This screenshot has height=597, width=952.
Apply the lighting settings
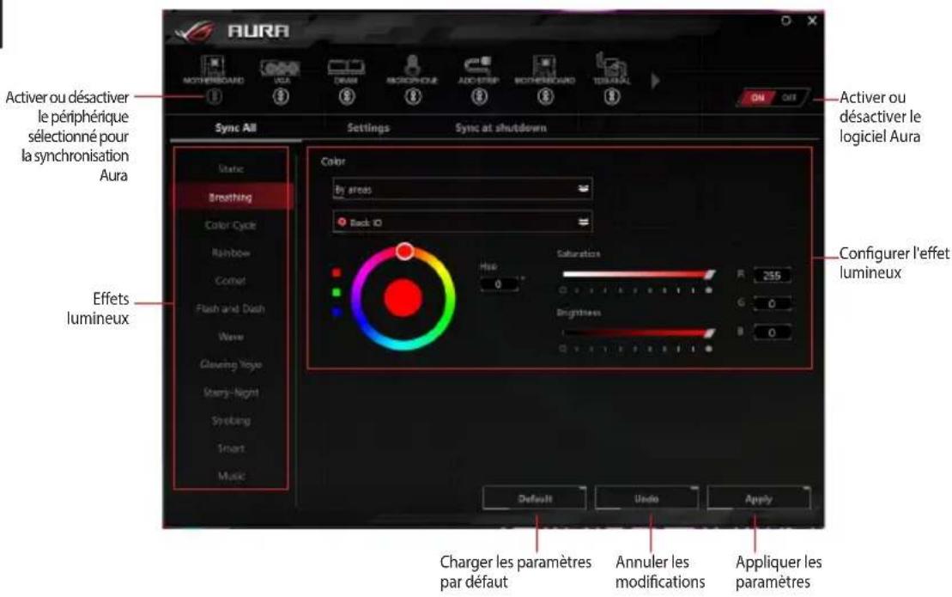pyautogui.click(x=759, y=498)
